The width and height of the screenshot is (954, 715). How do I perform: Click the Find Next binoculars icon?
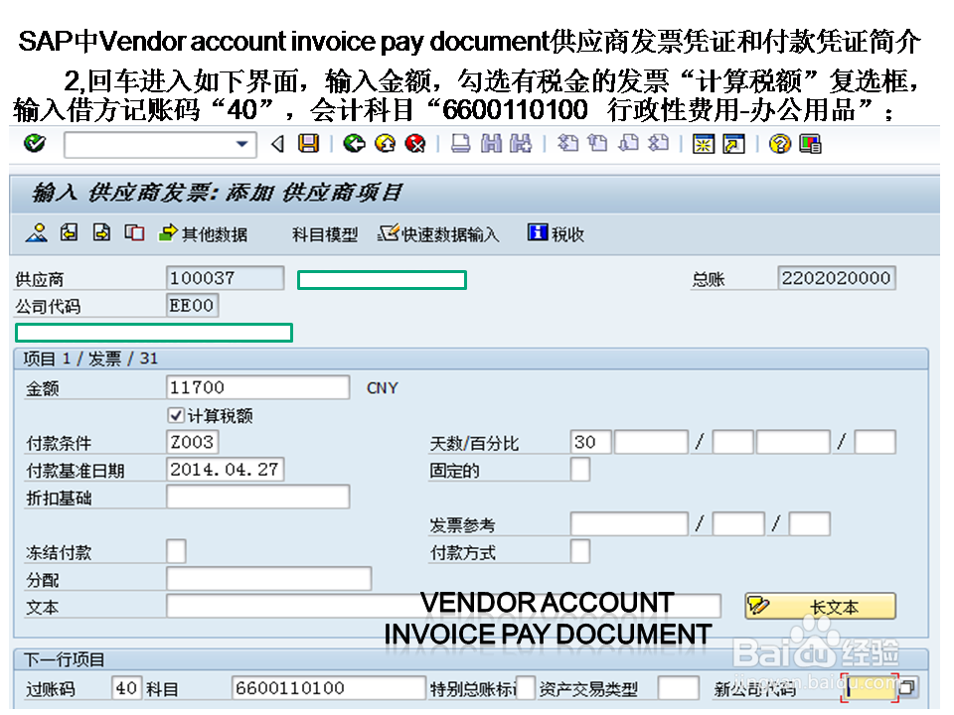tap(521, 143)
